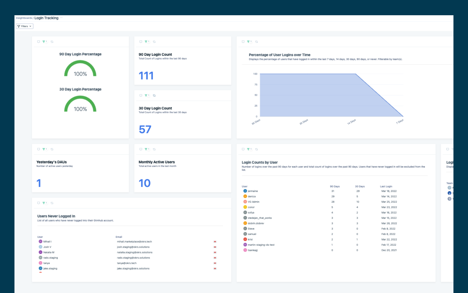Open comments on Login Counts by User widget
The width and height of the screenshot is (468, 293).
pos(243,149)
